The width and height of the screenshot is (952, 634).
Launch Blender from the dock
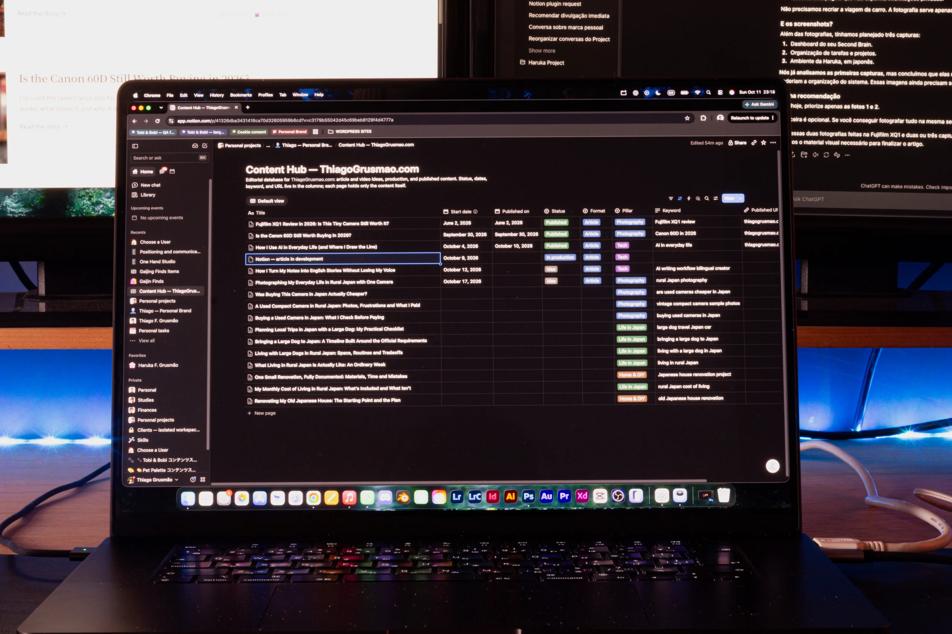click(403, 497)
